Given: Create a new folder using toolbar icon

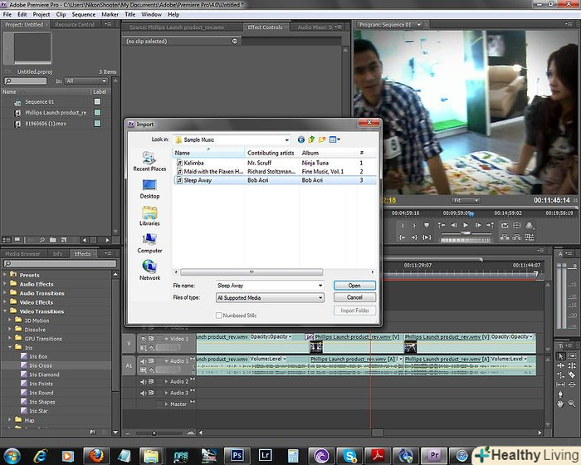Looking at the screenshot, I should click(x=322, y=139).
